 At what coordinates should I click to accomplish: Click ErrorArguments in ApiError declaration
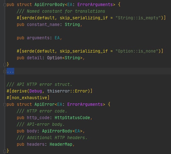tap(85, 104)
